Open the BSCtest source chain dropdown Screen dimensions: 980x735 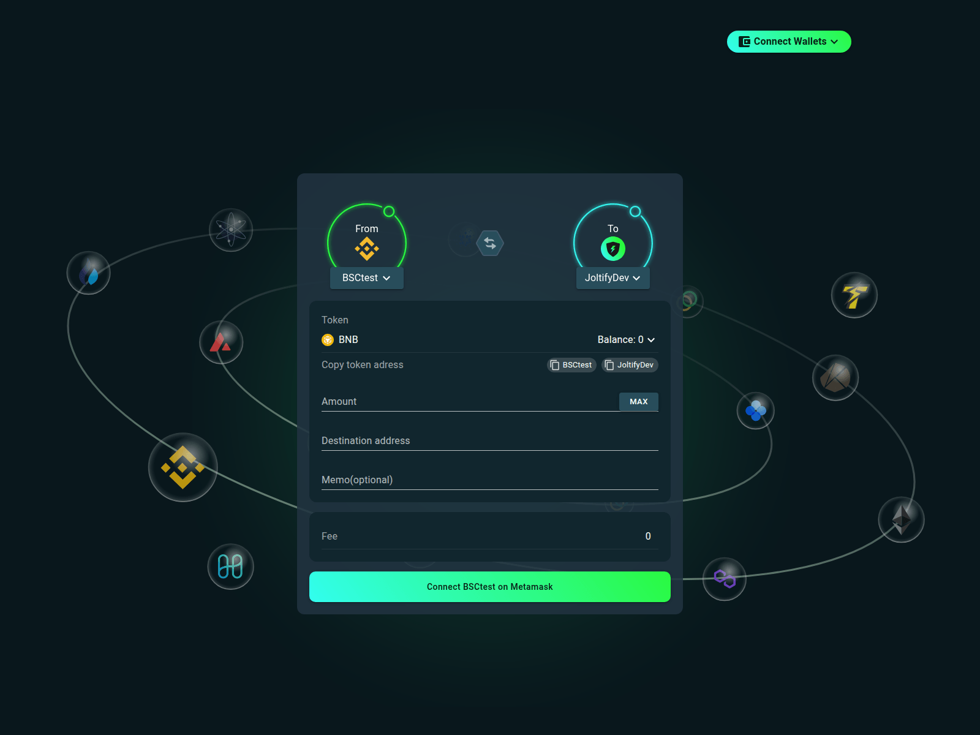[366, 278]
